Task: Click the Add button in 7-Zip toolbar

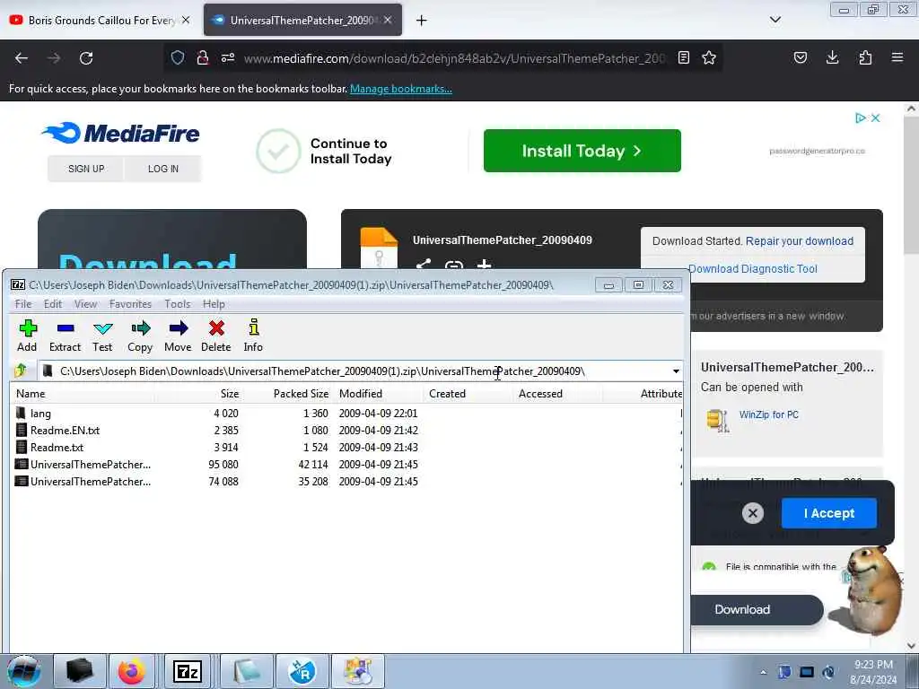Action: click(x=27, y=336)
